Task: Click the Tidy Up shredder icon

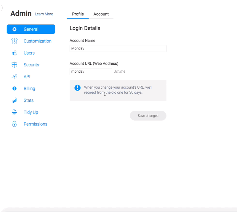Action: [14, 112]
